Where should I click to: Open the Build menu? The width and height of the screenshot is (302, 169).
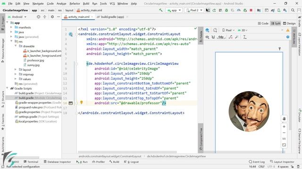point(86,3)
